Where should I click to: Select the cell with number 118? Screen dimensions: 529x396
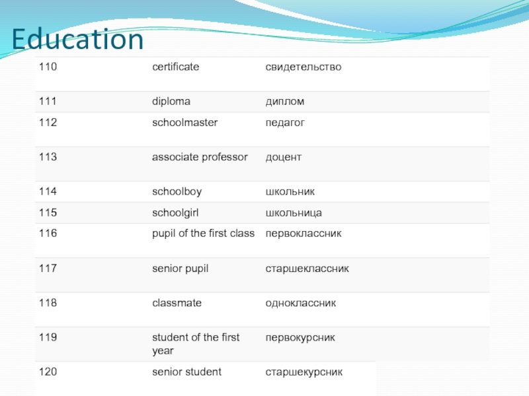48,303
